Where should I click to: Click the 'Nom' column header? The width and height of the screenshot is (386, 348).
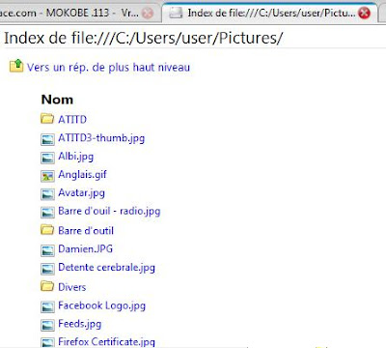(57, 100)
